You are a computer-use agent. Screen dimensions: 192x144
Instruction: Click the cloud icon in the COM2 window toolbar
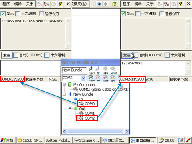click(x=174, y=4)
